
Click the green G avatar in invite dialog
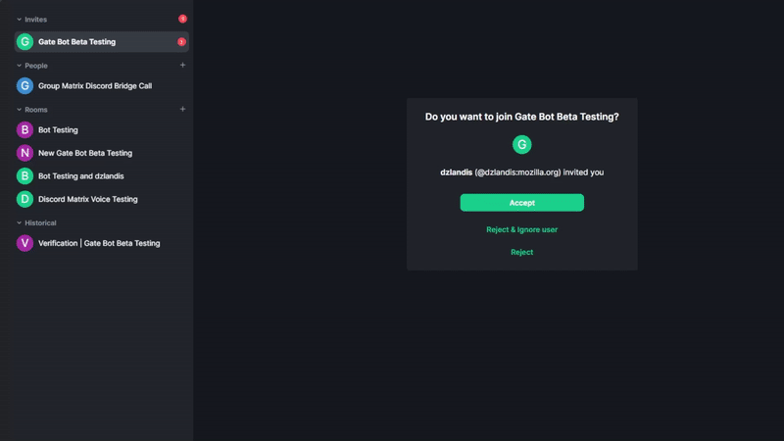(x=521, y=145)
